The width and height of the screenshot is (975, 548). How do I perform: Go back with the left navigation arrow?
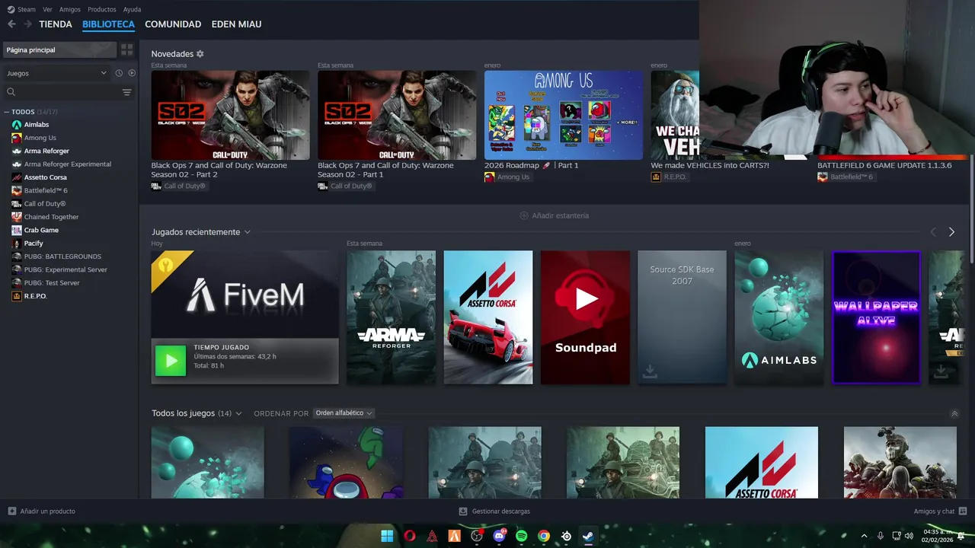(x=11, y=24)
